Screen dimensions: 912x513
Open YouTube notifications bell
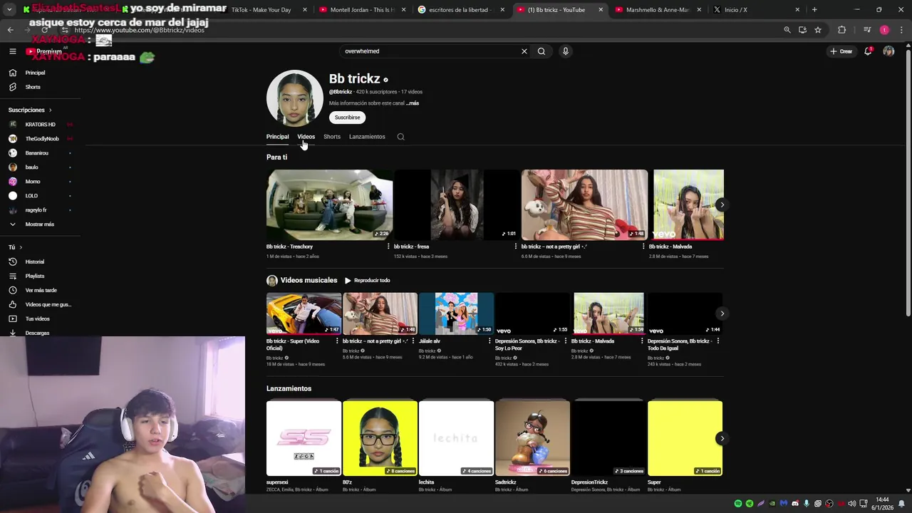click(x=868, y=51)
